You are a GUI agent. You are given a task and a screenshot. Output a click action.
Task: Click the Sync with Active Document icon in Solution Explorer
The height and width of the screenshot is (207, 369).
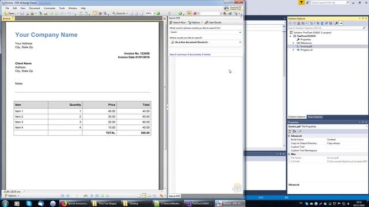click(x=318, y=24)
